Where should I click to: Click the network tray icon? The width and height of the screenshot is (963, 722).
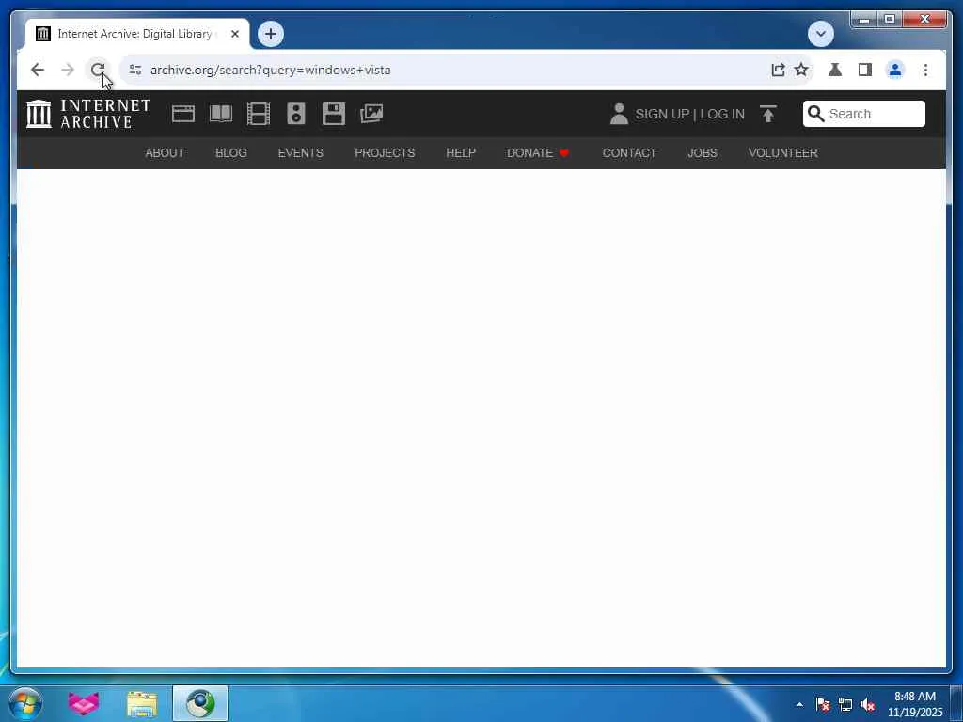coord(845,704)
